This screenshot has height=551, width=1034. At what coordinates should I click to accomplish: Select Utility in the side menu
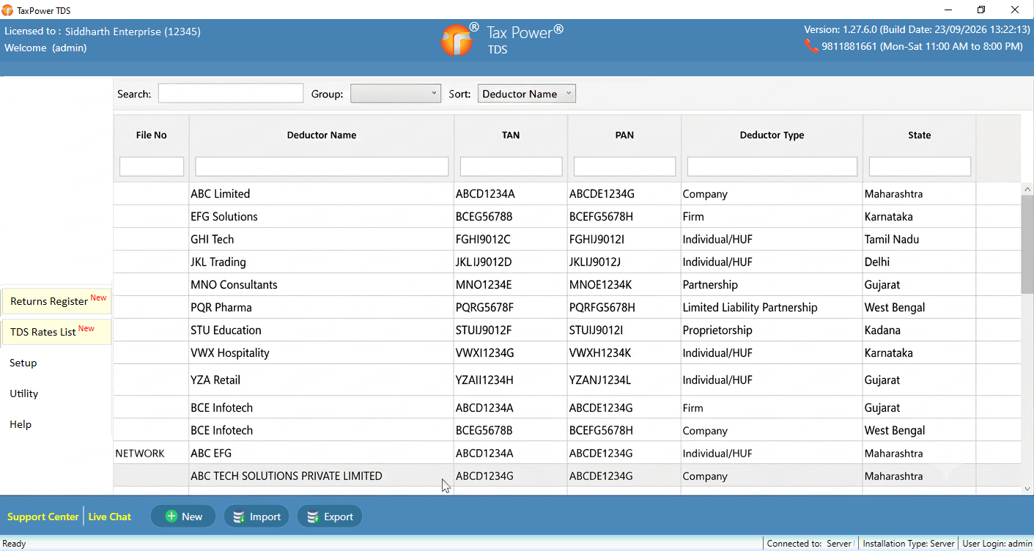tap(24, 393)
